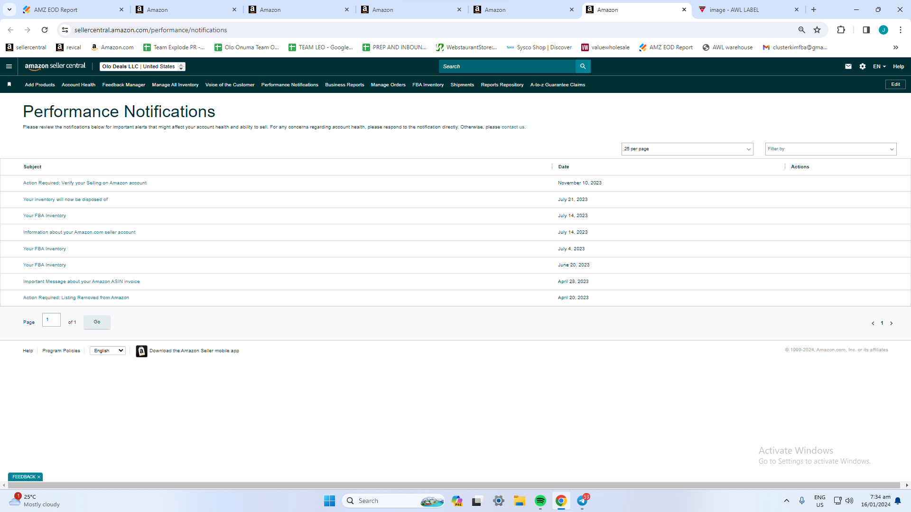Click the Chrome profile avatar J
This screenshot has width=911, height=512.
pos(883,30)
